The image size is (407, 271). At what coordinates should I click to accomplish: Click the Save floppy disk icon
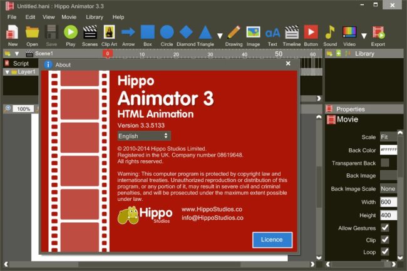51,36
